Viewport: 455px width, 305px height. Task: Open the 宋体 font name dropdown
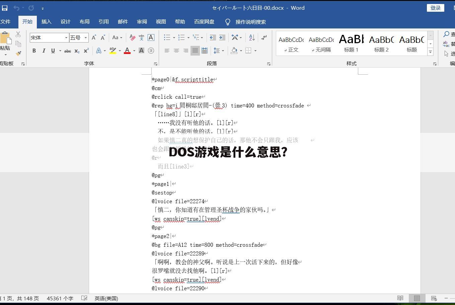pos(66,38)
